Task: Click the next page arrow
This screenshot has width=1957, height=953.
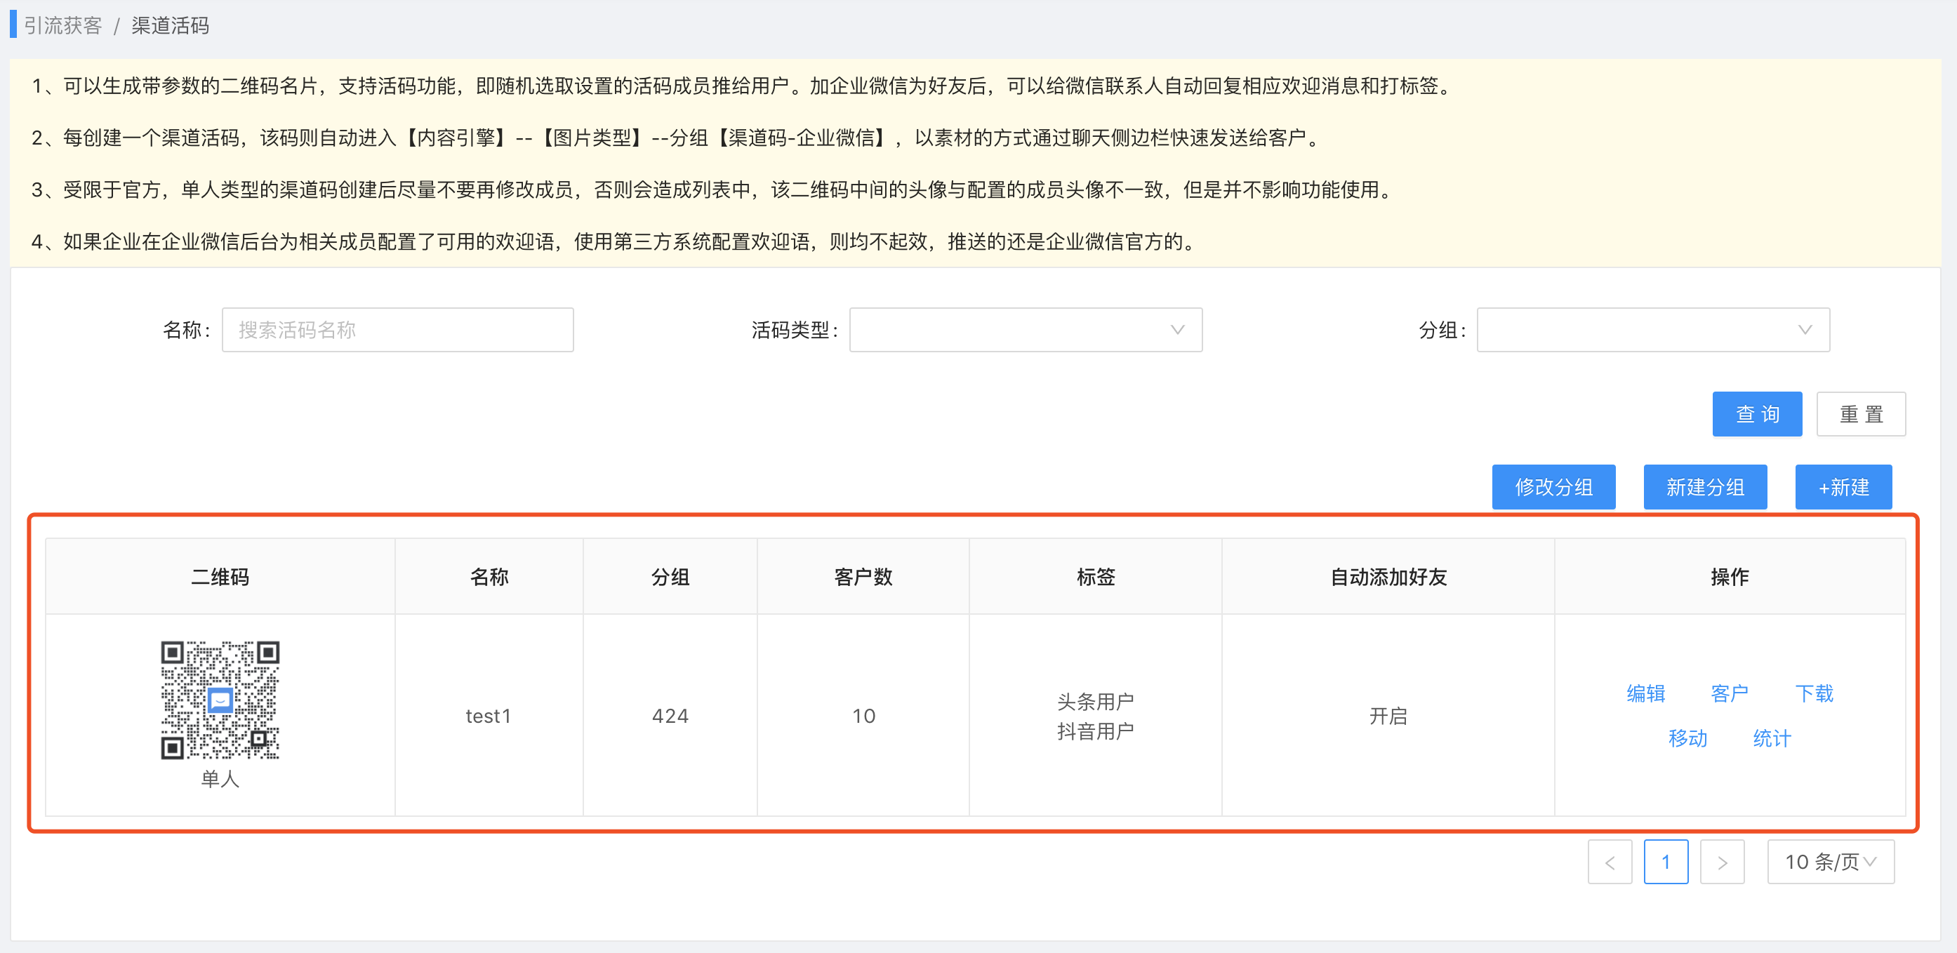Action: pyautogui.click(x=1721, y=862)
